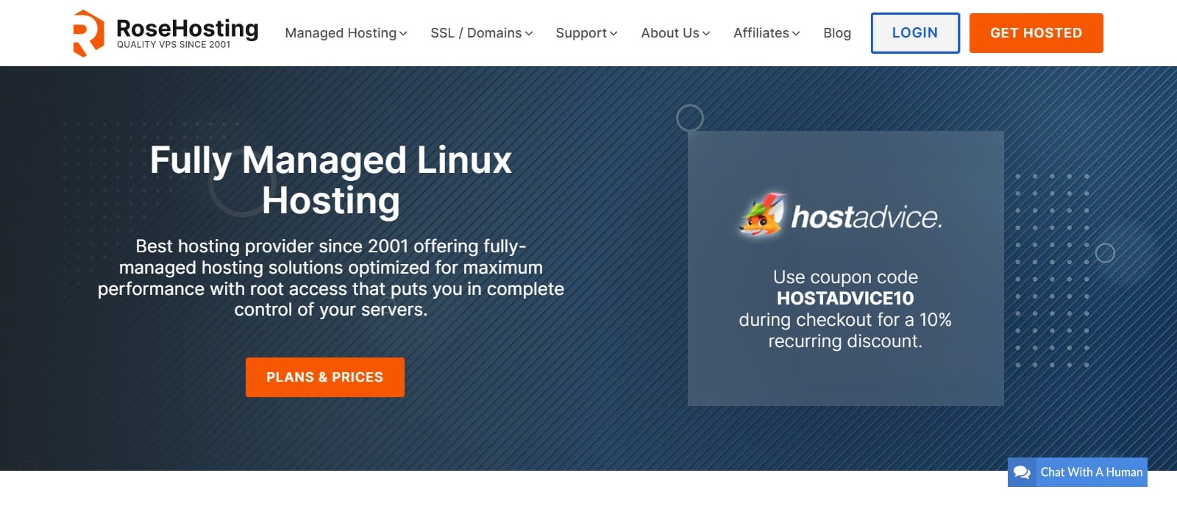Expand the Support dropdown chevron
The image size is (1177, 509).
(614, 34)
